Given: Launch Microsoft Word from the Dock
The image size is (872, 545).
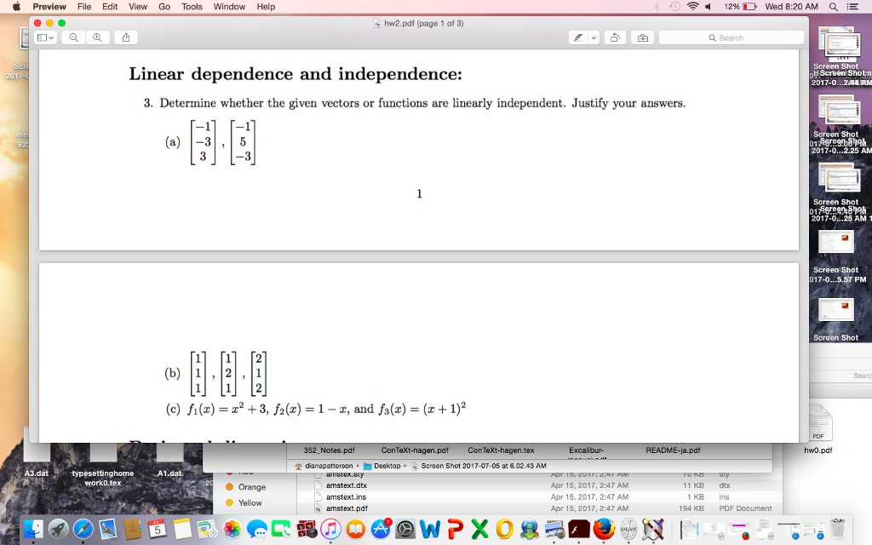Looking at the screenshot, I should [x=428, y=528].
